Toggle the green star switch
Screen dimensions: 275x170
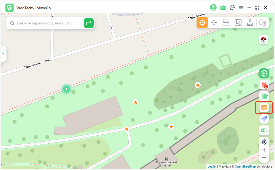click(264, 130)
